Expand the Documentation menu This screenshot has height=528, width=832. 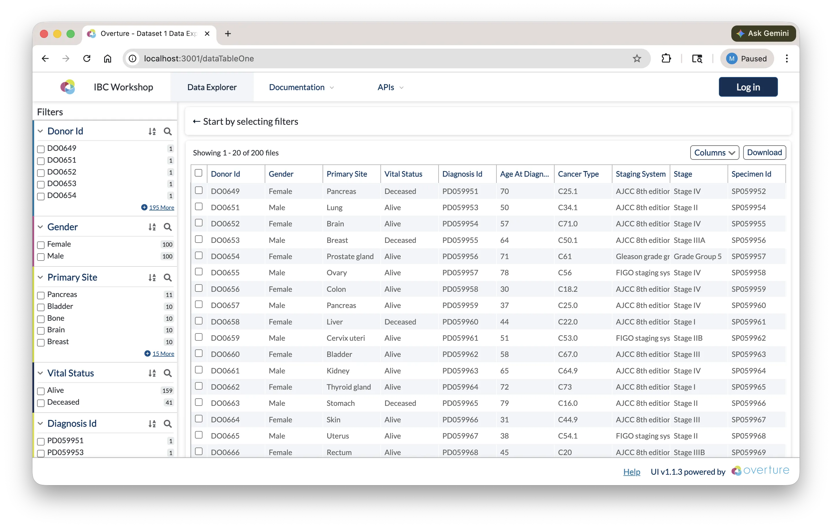click(x=301, y=87)
